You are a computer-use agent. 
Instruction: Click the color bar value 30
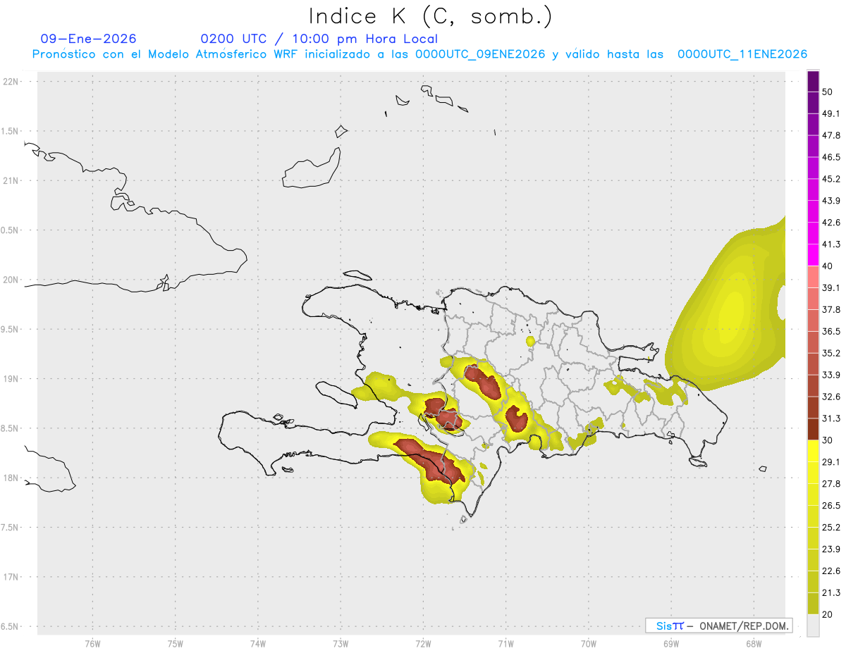click(828, 440)
